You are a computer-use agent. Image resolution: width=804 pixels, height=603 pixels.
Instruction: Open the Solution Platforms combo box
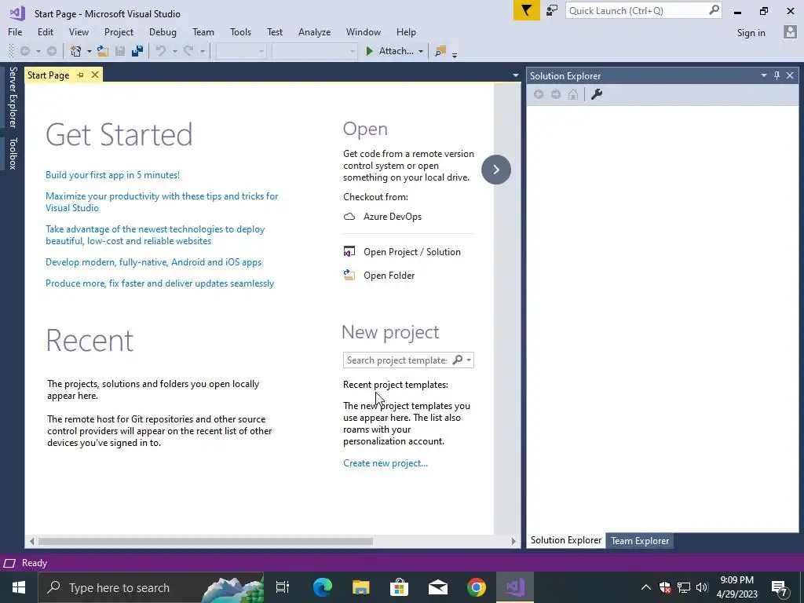(314, 51)
